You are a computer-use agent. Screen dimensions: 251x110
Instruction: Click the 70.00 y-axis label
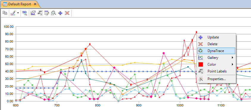tap(9, 49)
